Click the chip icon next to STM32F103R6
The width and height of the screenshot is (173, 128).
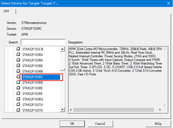pos(18,60)
